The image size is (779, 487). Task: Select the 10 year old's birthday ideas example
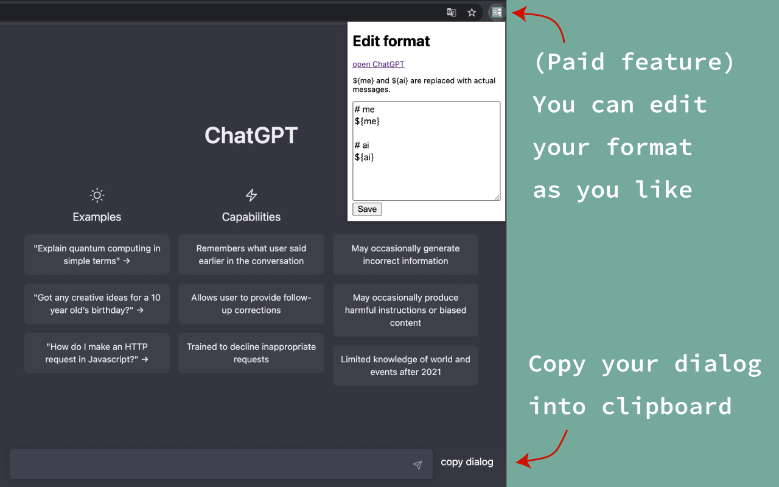tap(97, 304)
